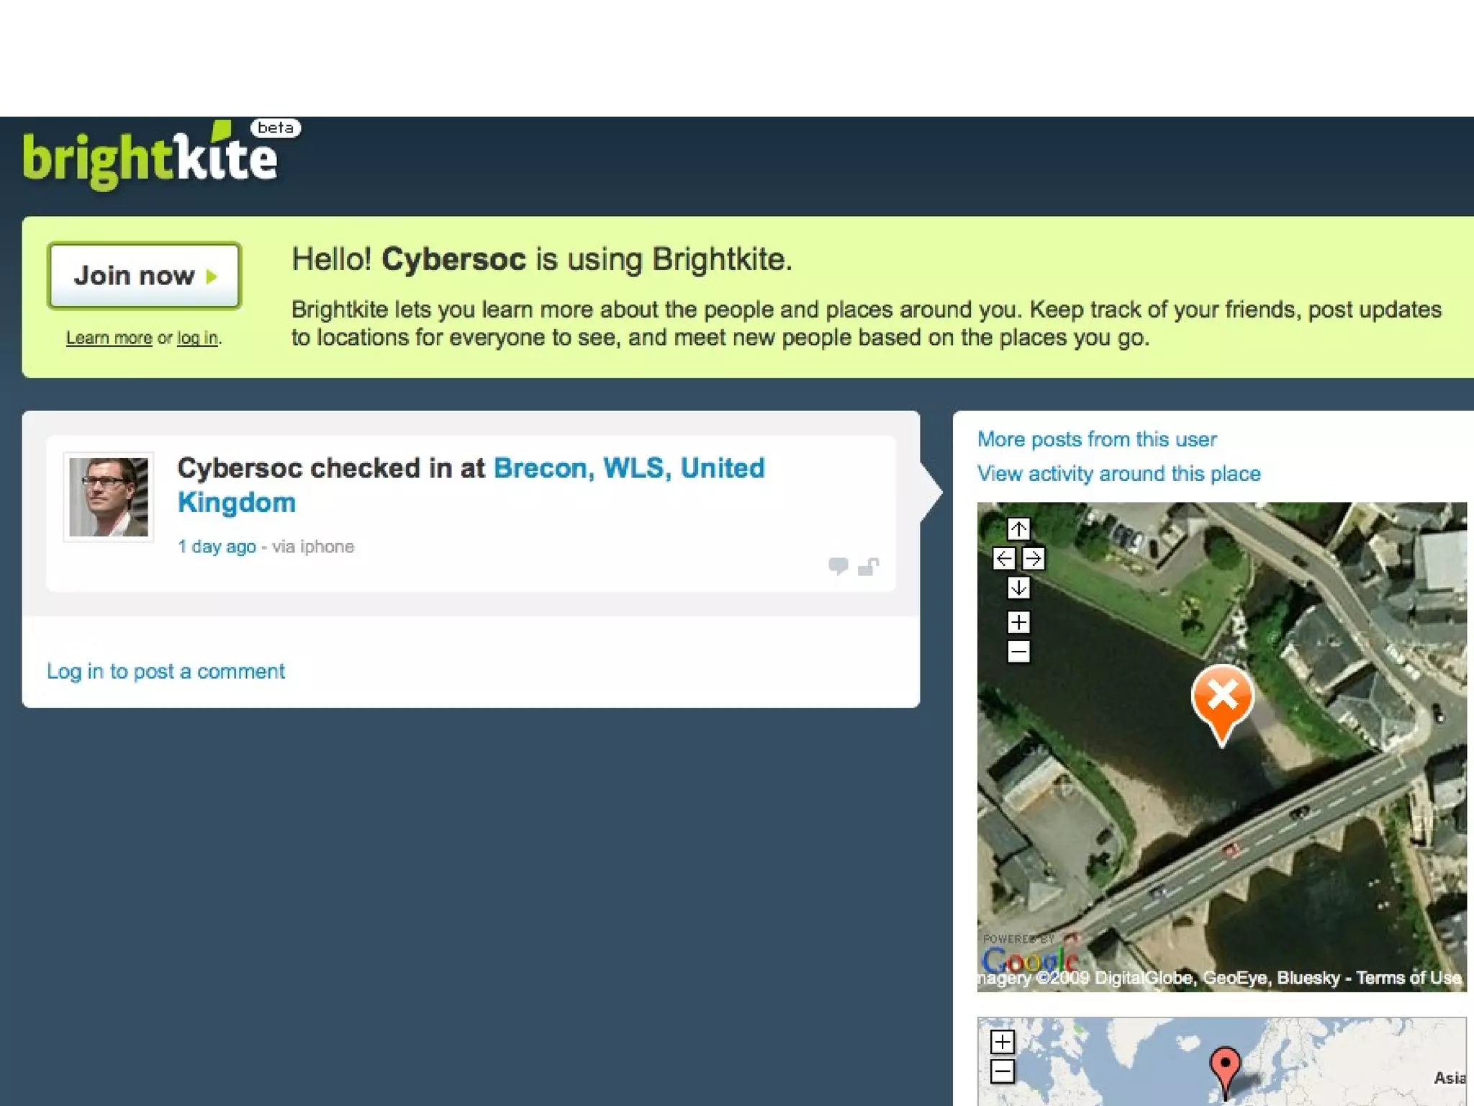Open More posts from this user
The height and width of the screenshot is (1106, 1474).
1096,439
